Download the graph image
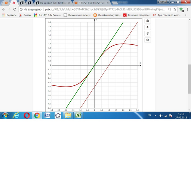The image size is (191, 179). tap(148, 27)
